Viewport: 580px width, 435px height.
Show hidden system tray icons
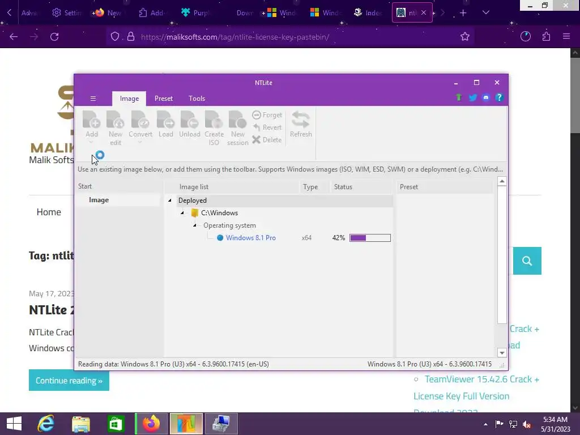485,424
